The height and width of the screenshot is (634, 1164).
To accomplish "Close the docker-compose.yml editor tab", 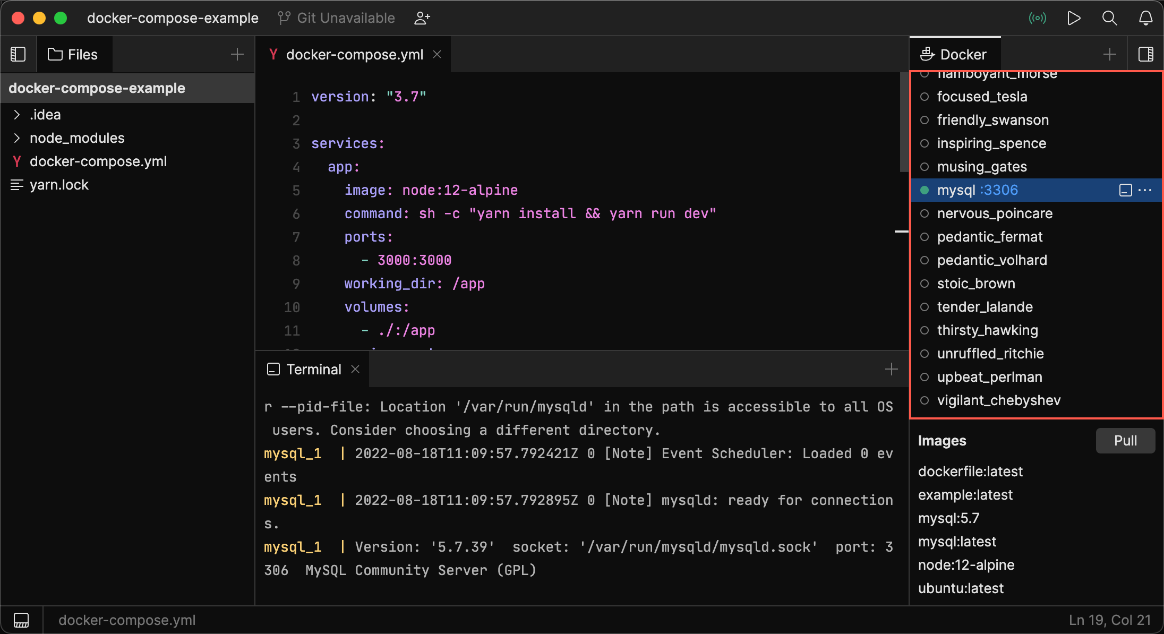I will pyautogui.click(x=437, y=54).
